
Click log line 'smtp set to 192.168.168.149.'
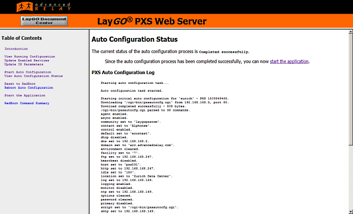(128, 211)
